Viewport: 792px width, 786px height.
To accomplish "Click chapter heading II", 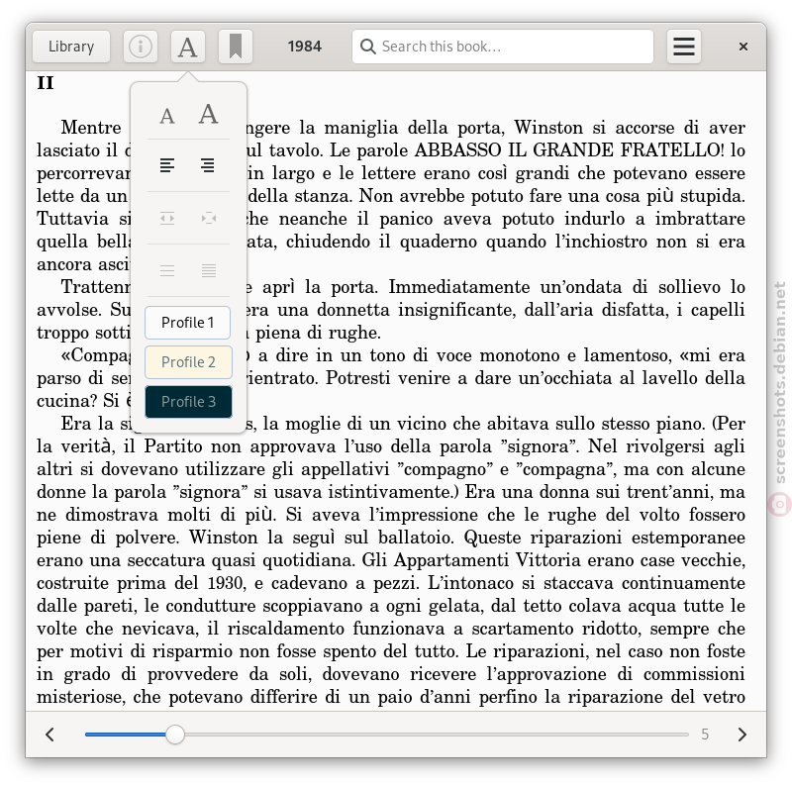I will (x=46, y=83).
